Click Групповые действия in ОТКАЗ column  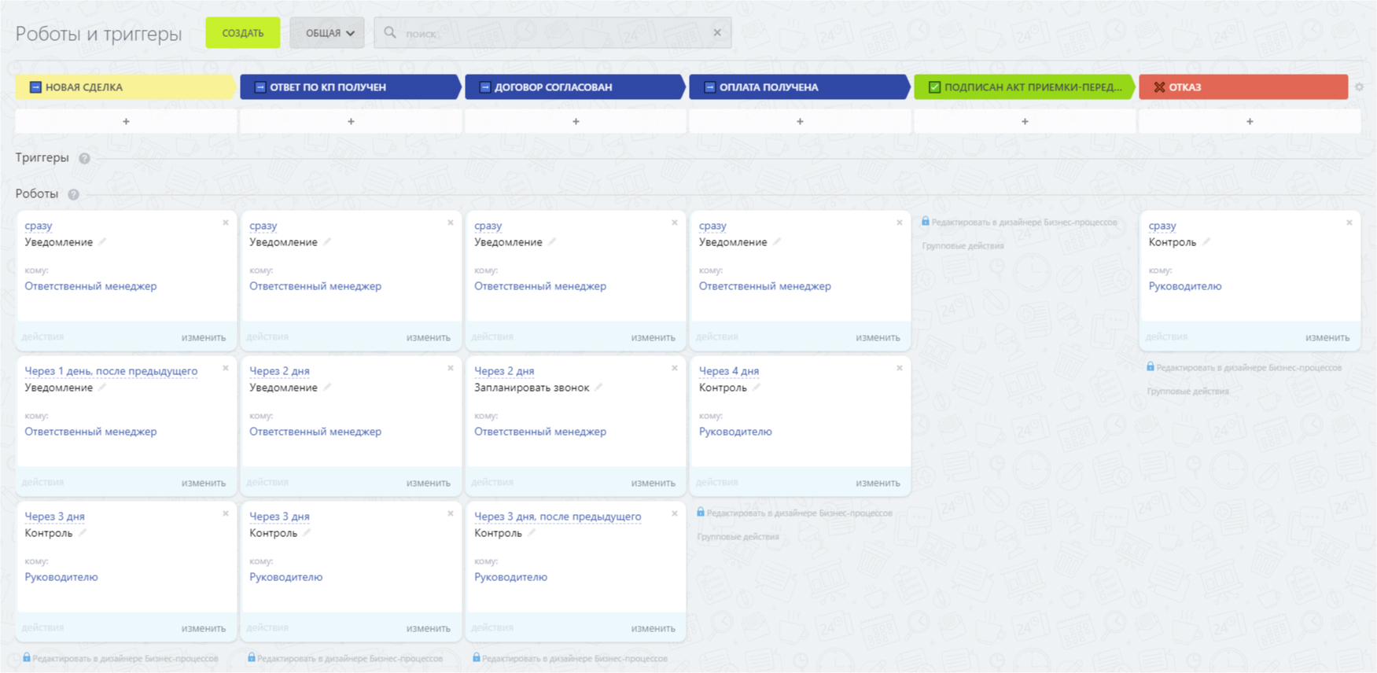pos(1187,392)
